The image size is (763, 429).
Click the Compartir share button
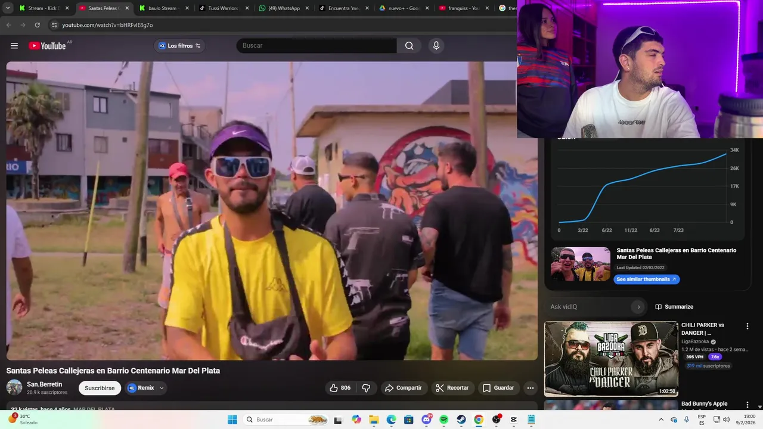click(x=404, y=388)
